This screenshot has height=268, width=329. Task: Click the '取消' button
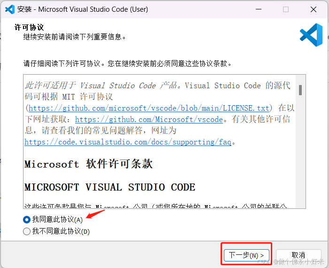(x=298, y=255)
